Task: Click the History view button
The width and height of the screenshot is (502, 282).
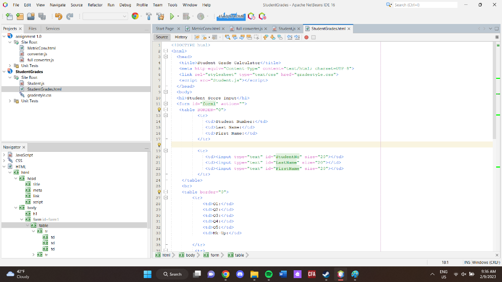Action: tap(181, 37)
